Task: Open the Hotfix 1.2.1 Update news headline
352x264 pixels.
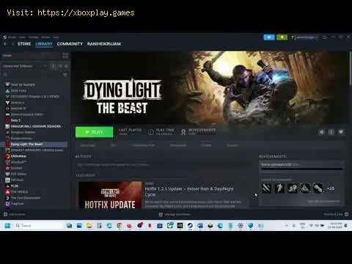Action: (x=189, y=191)
